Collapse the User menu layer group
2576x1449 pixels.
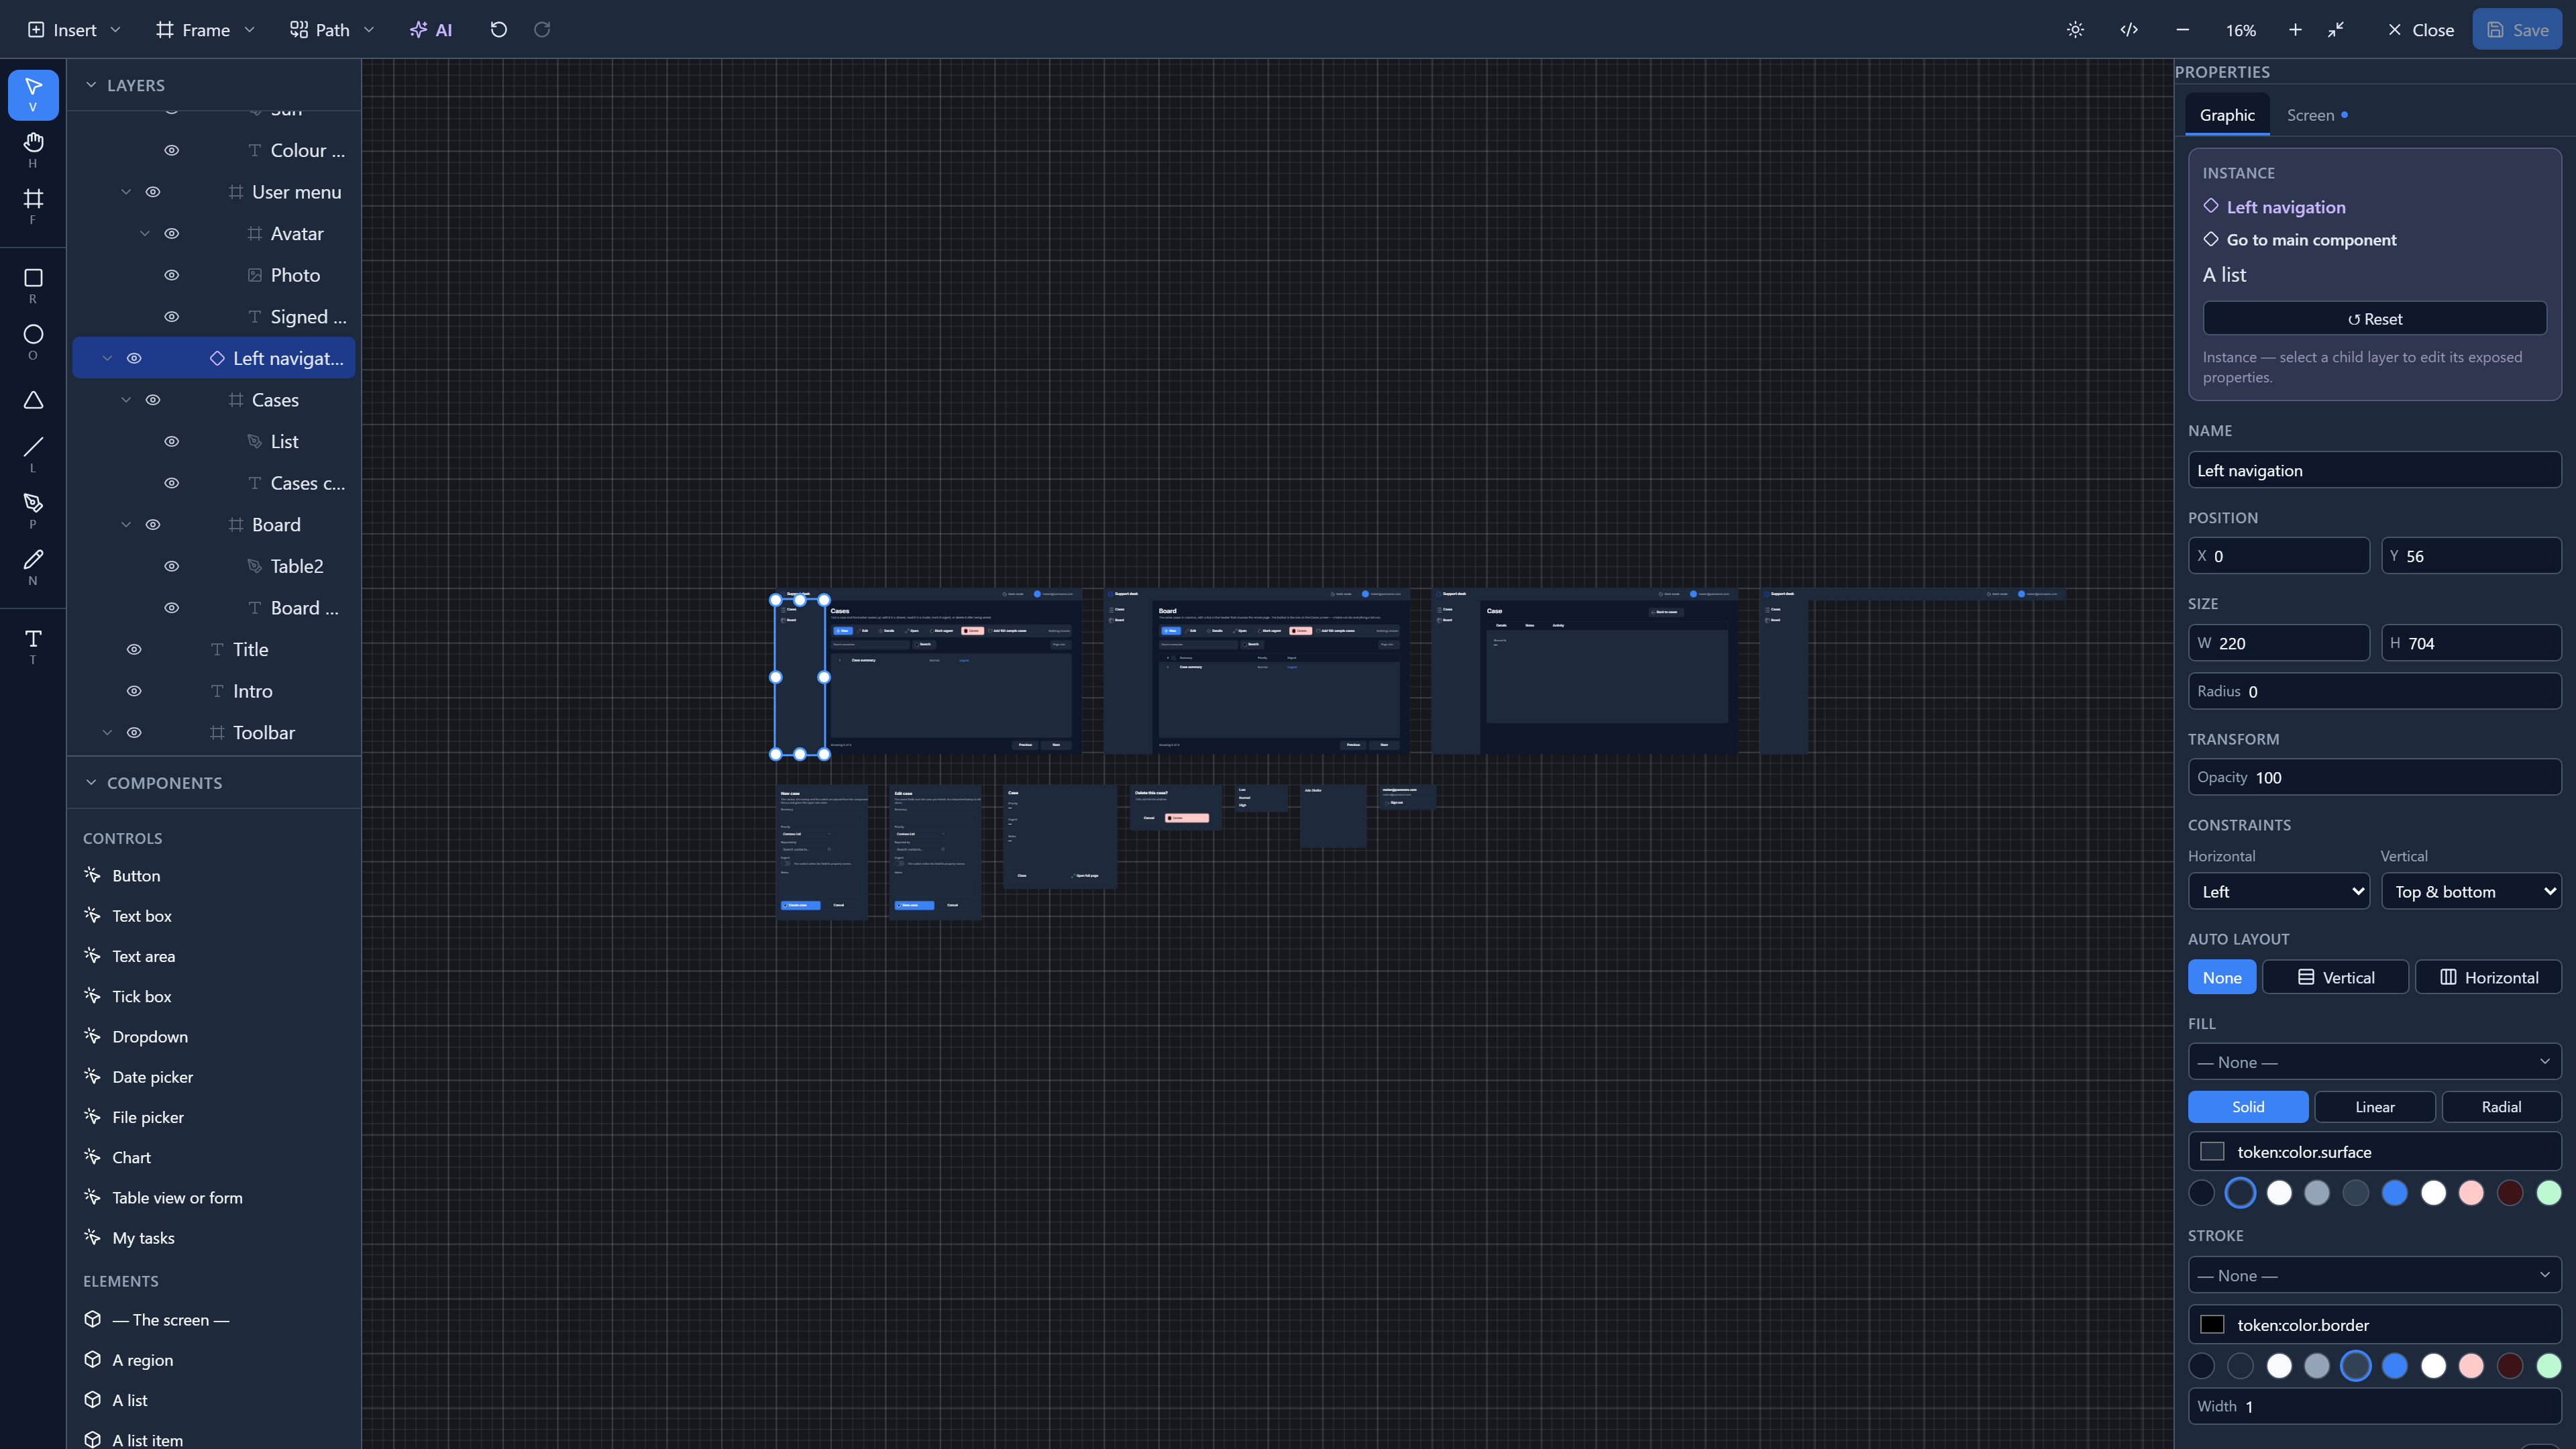(x=126, y=192)
